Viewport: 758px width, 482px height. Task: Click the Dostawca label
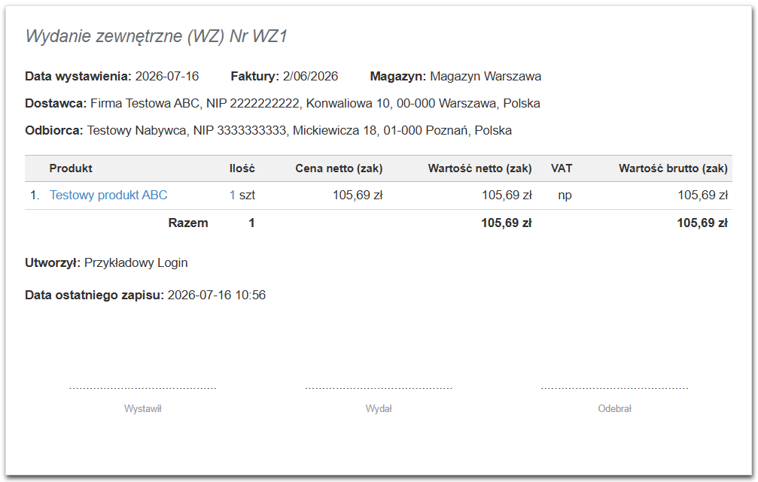point(56,103)
